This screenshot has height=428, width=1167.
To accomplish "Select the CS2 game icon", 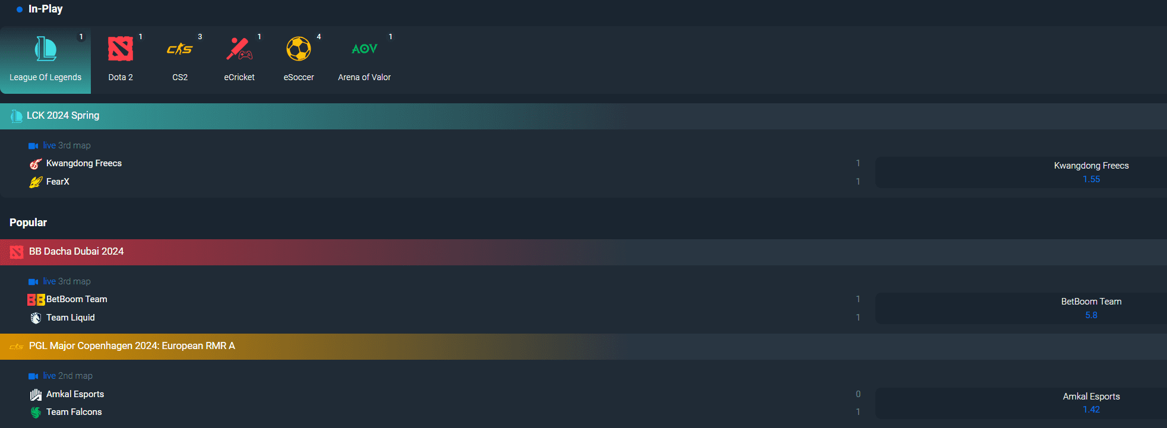I will (180, 49).
